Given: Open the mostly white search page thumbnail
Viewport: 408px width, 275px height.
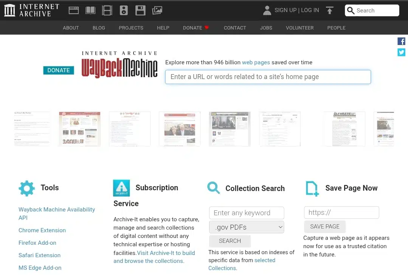Looking at the screenshot, I should point(280,129).
